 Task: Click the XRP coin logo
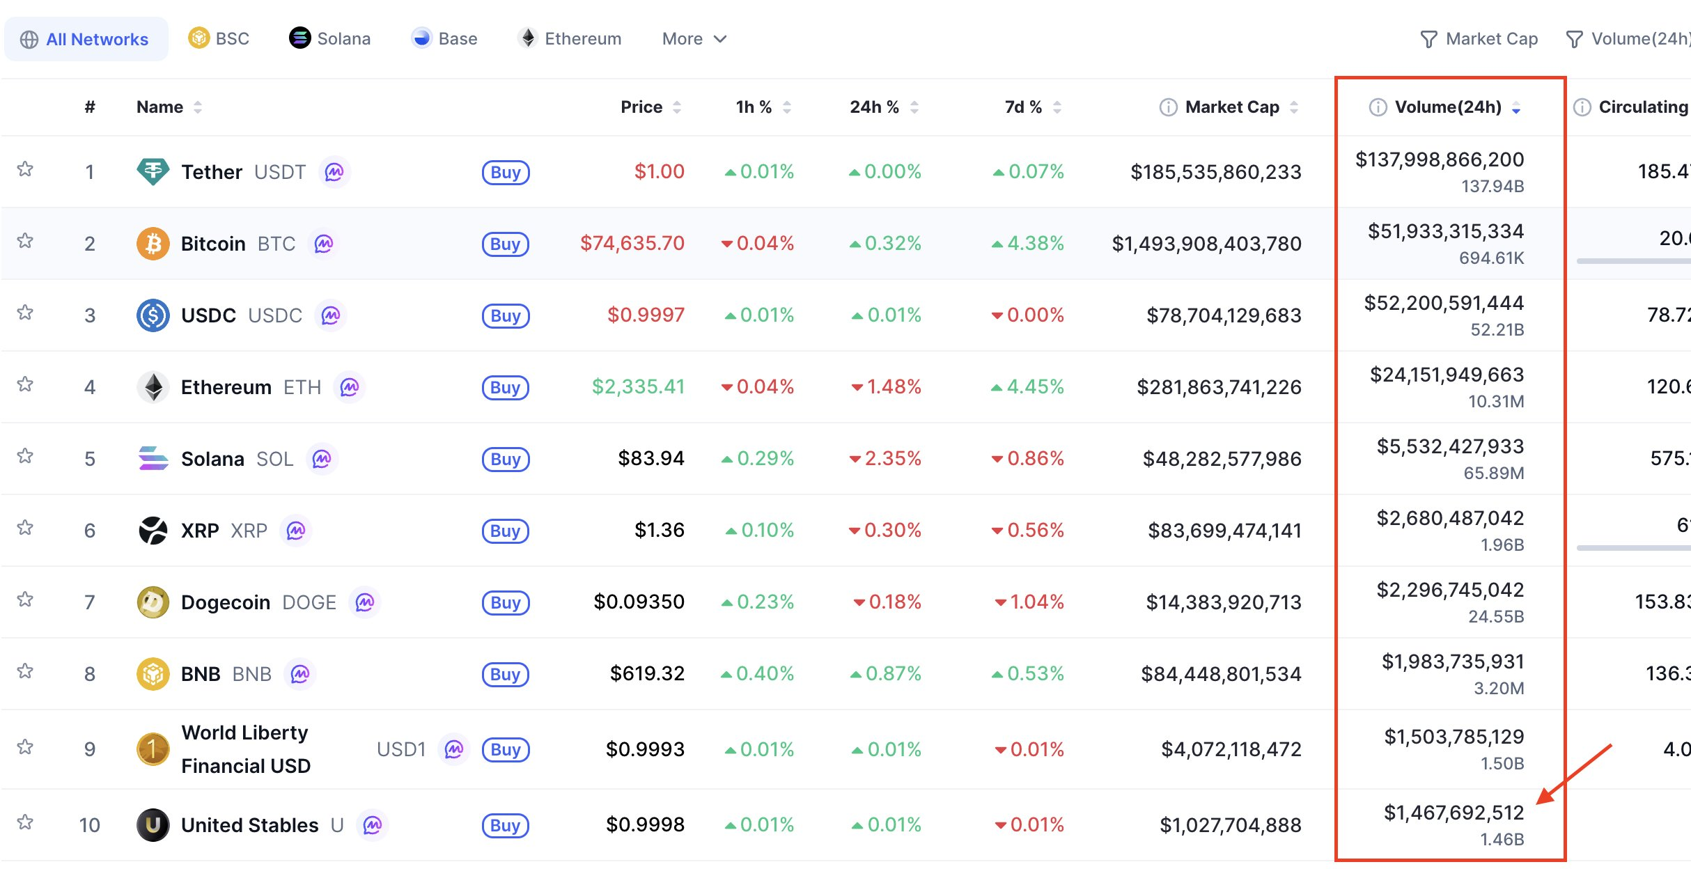tap(153, 531)
